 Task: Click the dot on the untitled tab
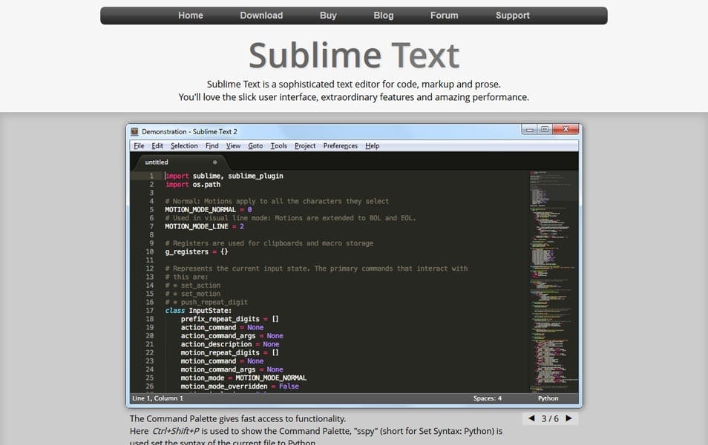point(214,162)
